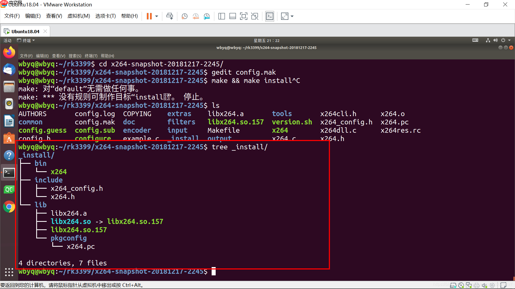Click the volume speaker icon in top bar
The image size is (515, 289).
click(x=495, y=40)
